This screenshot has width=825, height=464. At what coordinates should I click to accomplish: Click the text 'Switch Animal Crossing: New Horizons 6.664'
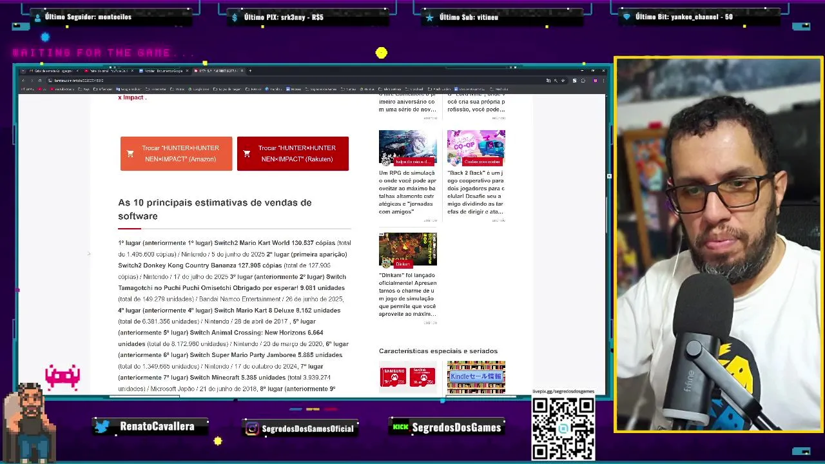257,333
